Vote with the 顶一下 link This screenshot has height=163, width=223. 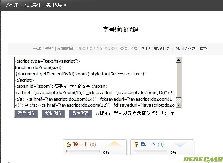(x=81, y=144)
